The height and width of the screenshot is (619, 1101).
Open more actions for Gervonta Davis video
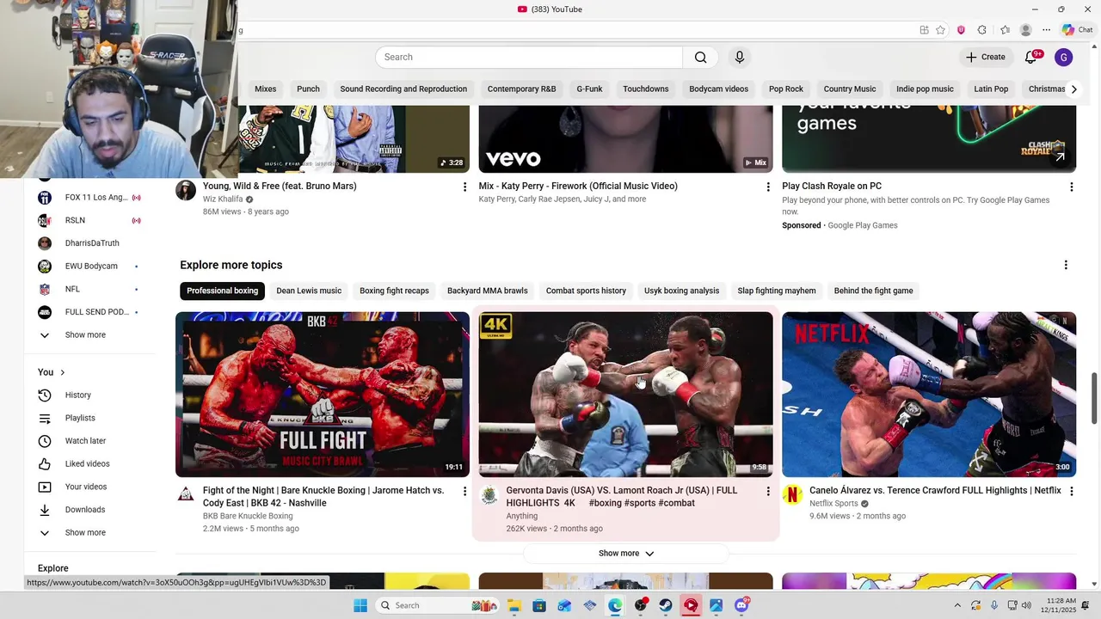click(x=768, y=491)
